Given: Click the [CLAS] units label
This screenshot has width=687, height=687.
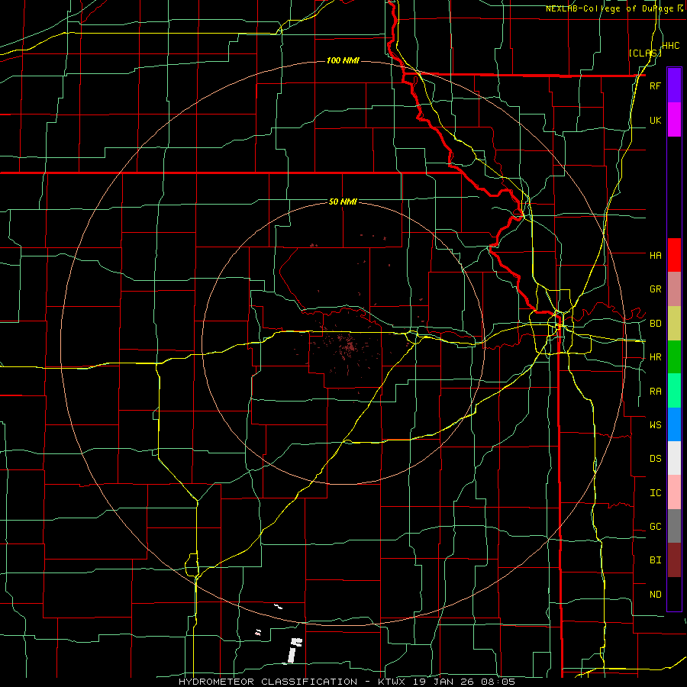Looking at the screenshot, I should 645,53.
